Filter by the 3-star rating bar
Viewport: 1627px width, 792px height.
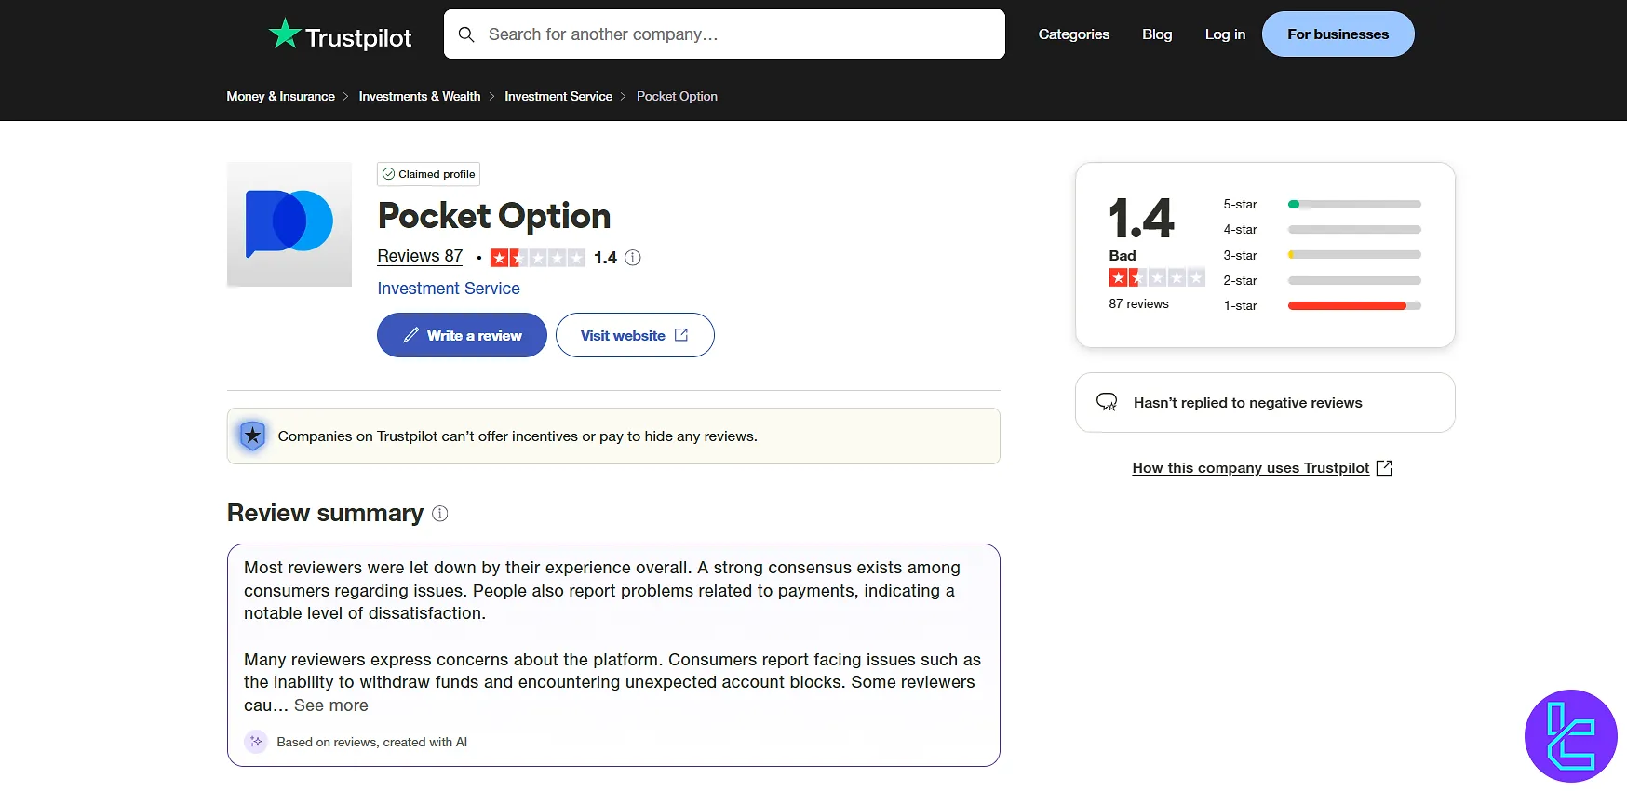(x=1354, y=255)
